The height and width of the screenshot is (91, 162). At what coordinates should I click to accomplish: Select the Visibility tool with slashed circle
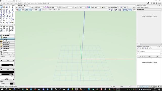point(1,22)
